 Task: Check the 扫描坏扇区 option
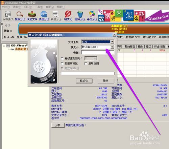(62, 63)
